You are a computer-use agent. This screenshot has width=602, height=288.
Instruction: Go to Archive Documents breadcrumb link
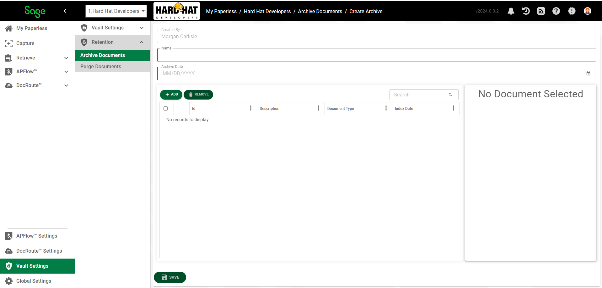320,11
